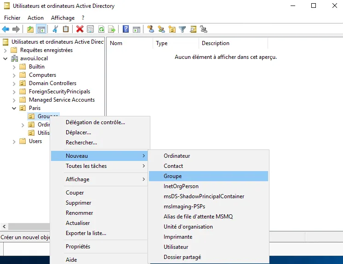Click the red Delete X icon
Viewport: 343px width, 264px height.
point(80,29)
